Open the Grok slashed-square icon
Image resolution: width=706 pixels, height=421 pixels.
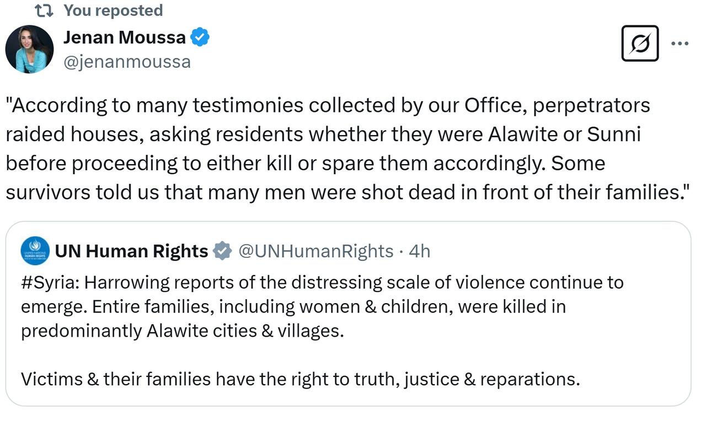tap(640, 43)
